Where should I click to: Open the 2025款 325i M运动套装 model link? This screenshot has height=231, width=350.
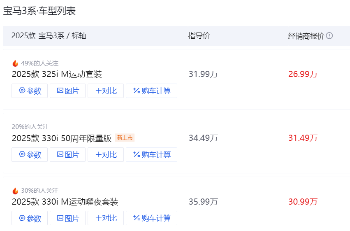[x=57, y=74]
